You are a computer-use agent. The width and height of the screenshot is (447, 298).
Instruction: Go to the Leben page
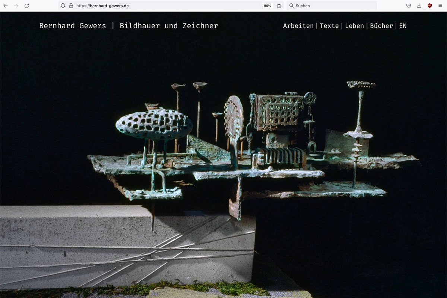tap(354, 26)
